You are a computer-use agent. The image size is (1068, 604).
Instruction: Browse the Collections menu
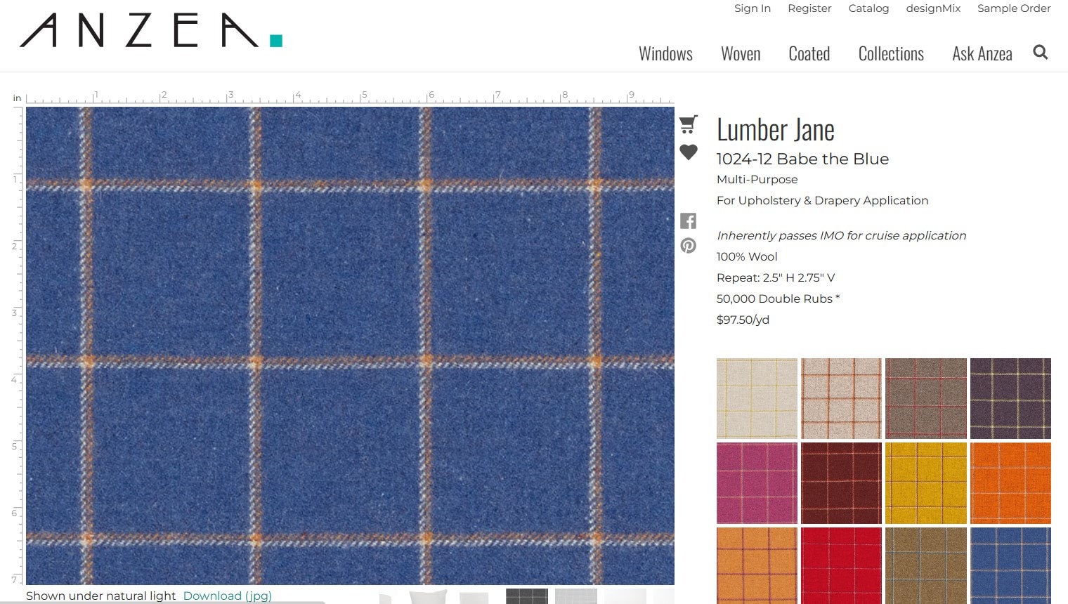pos(890,54)
